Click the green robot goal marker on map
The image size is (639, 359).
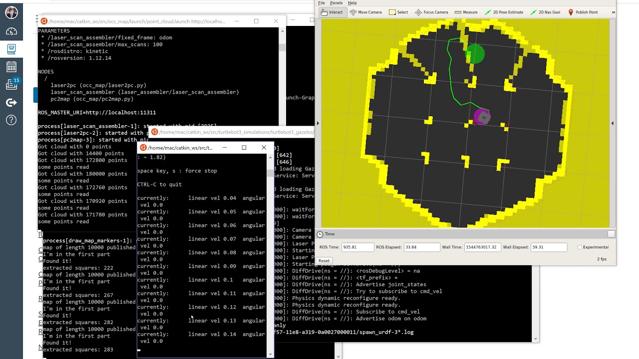click(x=475, y=54)
